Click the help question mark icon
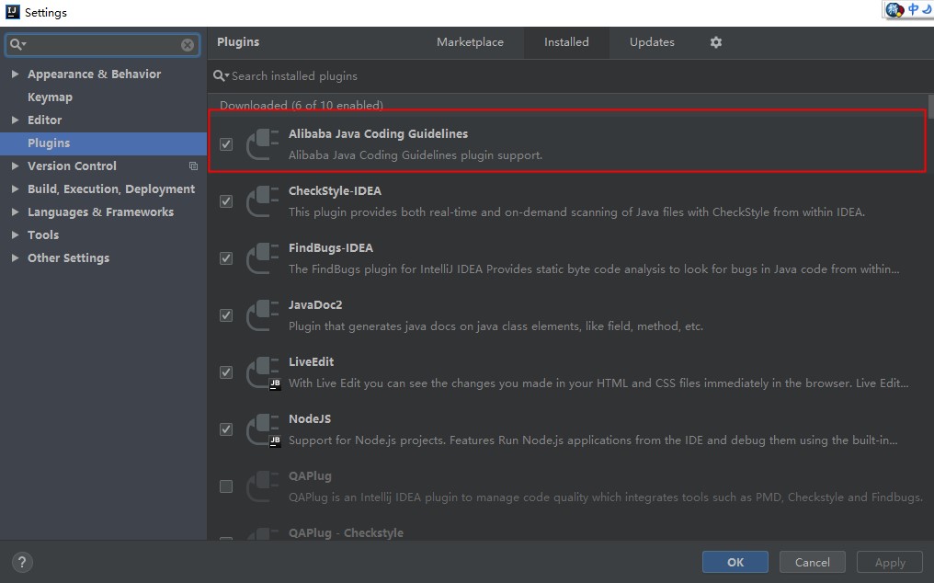The image size is (934, 583). coord(23,562)
